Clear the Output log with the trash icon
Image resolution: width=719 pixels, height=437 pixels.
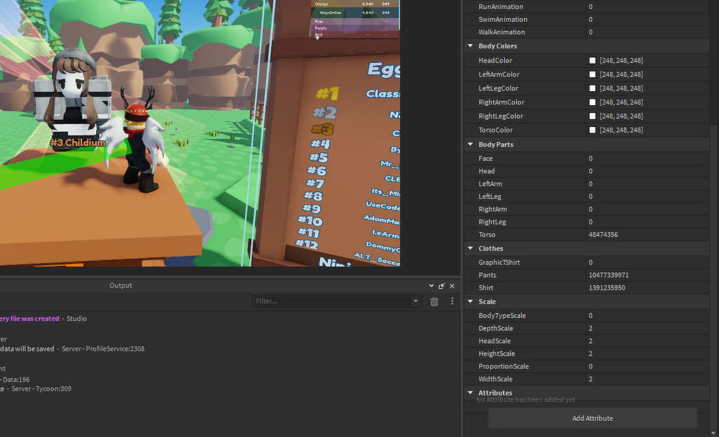click(434, 301)
